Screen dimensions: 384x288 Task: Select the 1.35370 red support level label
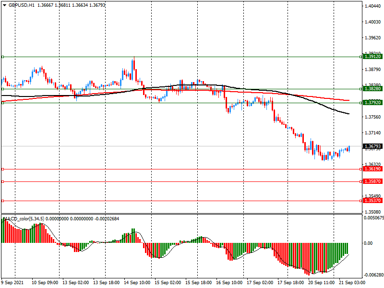coord(372,201)
